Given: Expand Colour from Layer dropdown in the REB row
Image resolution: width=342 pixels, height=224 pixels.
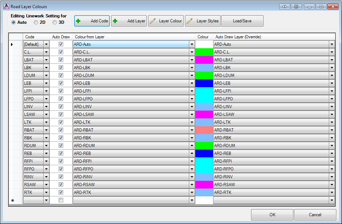Looking at the screenshot, I should [192, 153].
